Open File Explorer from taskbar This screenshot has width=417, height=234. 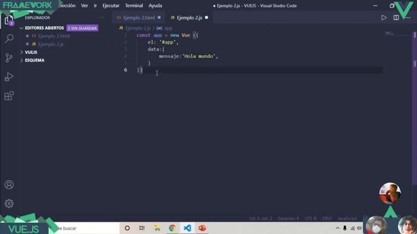(157, 228)
